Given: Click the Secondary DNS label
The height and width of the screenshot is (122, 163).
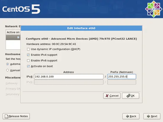Looking at the screenshot, I should [13, 94].
